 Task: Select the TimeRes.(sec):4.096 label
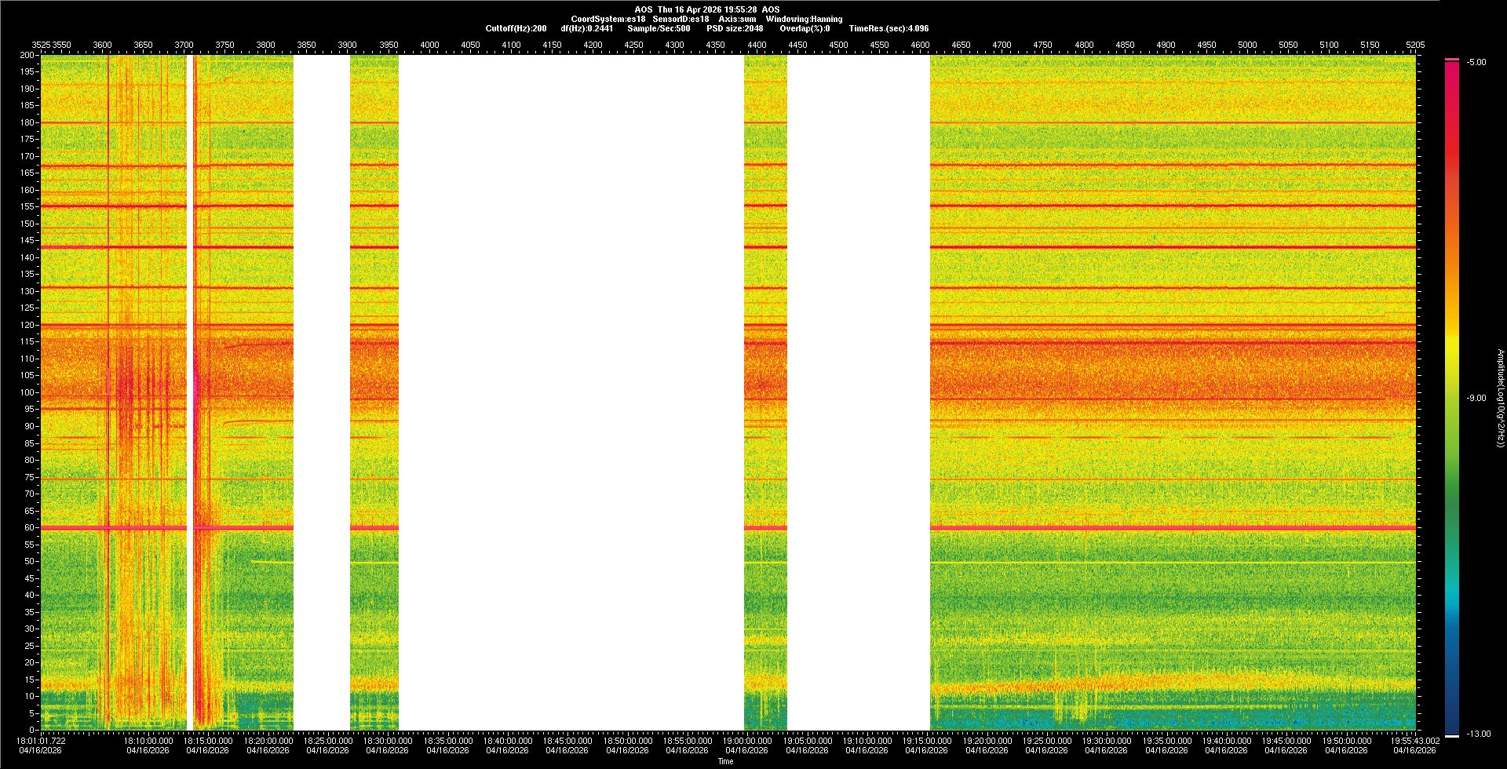click(x=889, y=28)
